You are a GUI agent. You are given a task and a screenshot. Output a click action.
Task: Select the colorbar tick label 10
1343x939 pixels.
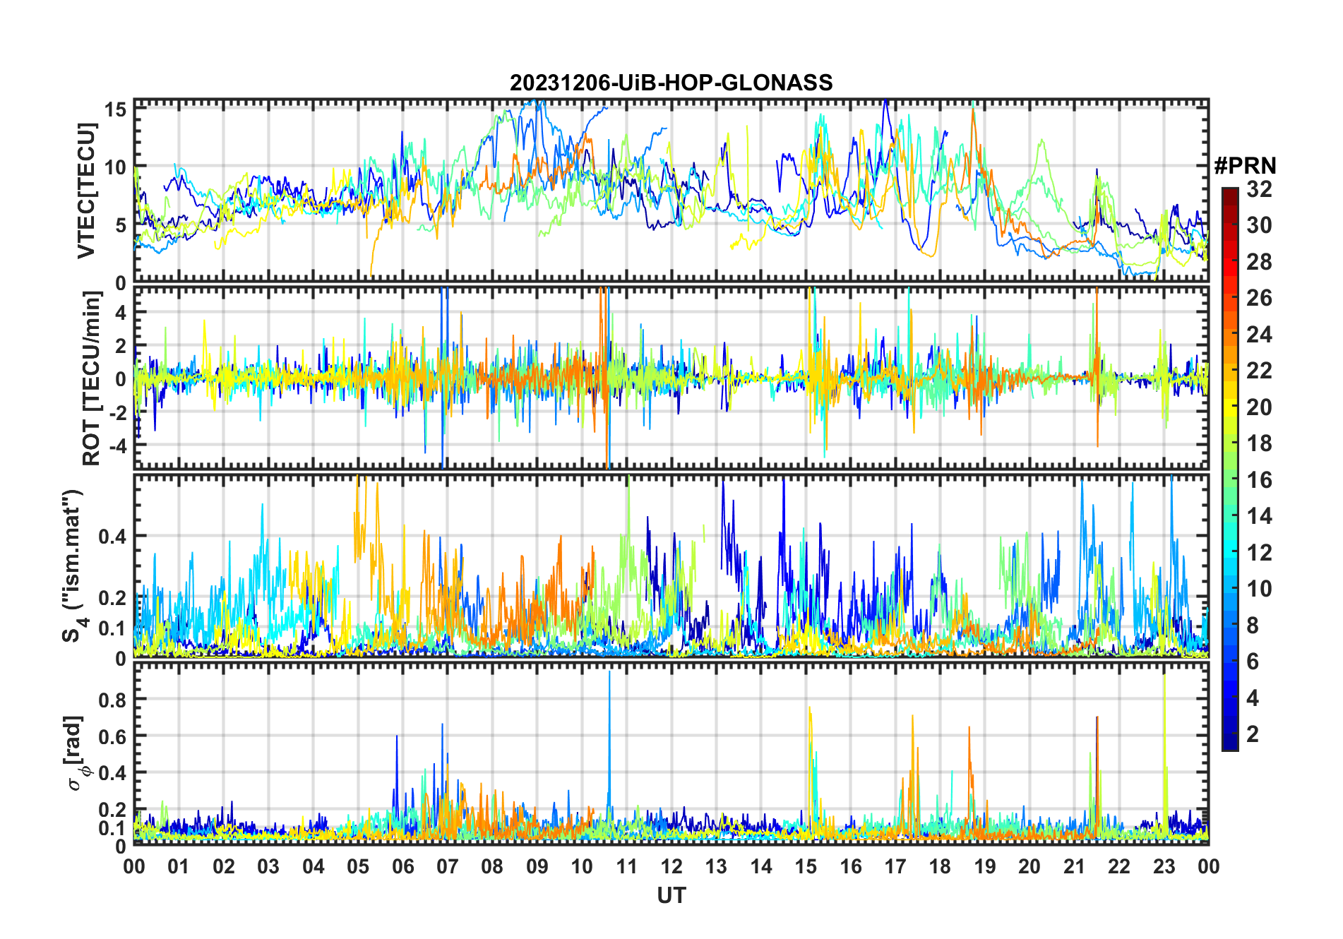pos(1259,589)
